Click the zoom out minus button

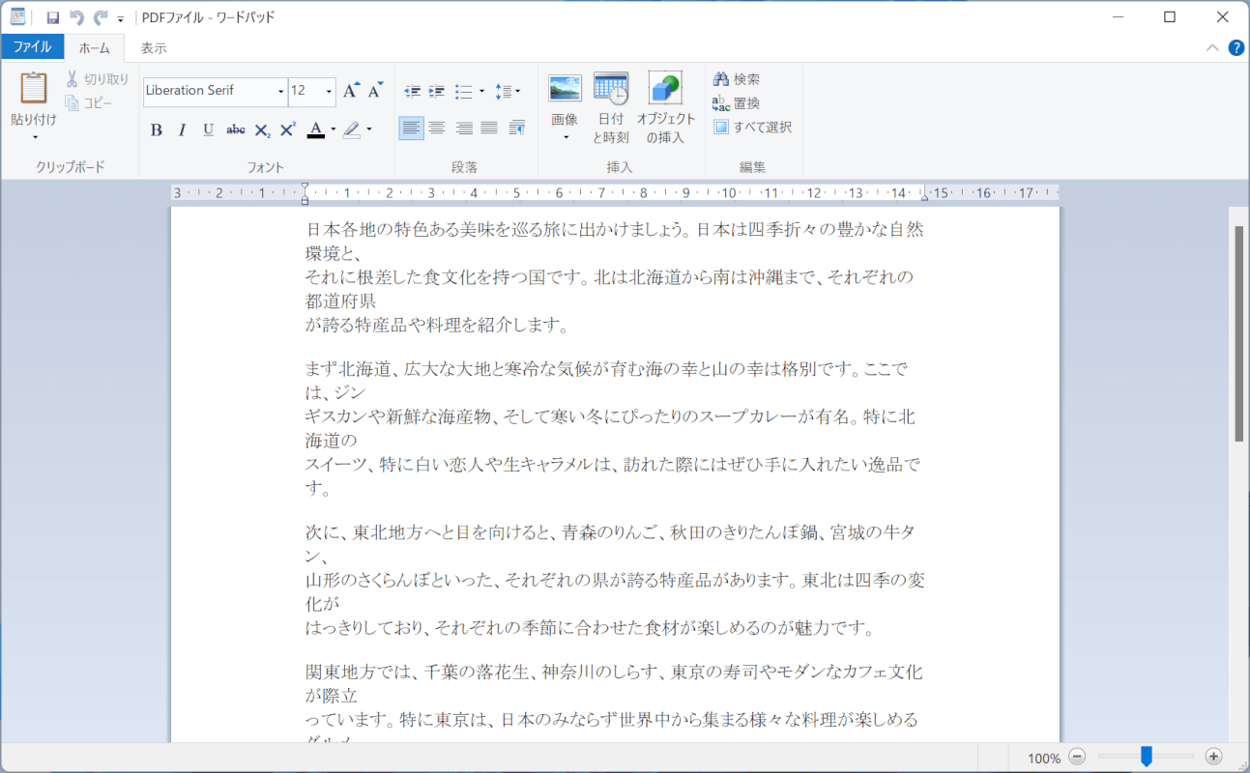[1078, 758]
